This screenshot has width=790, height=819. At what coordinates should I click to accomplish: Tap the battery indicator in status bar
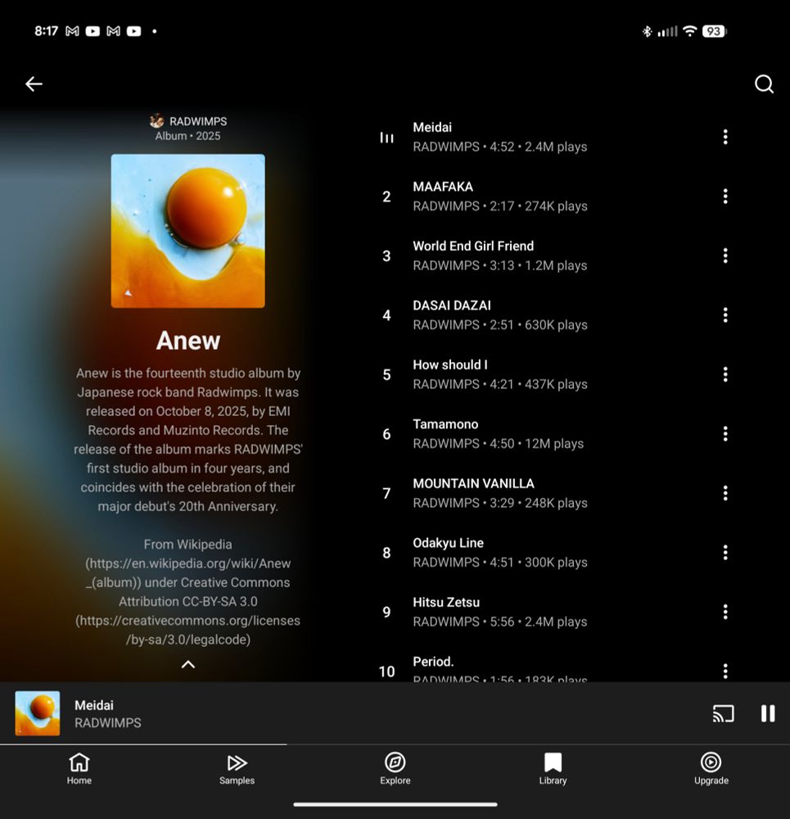[715, 31]
